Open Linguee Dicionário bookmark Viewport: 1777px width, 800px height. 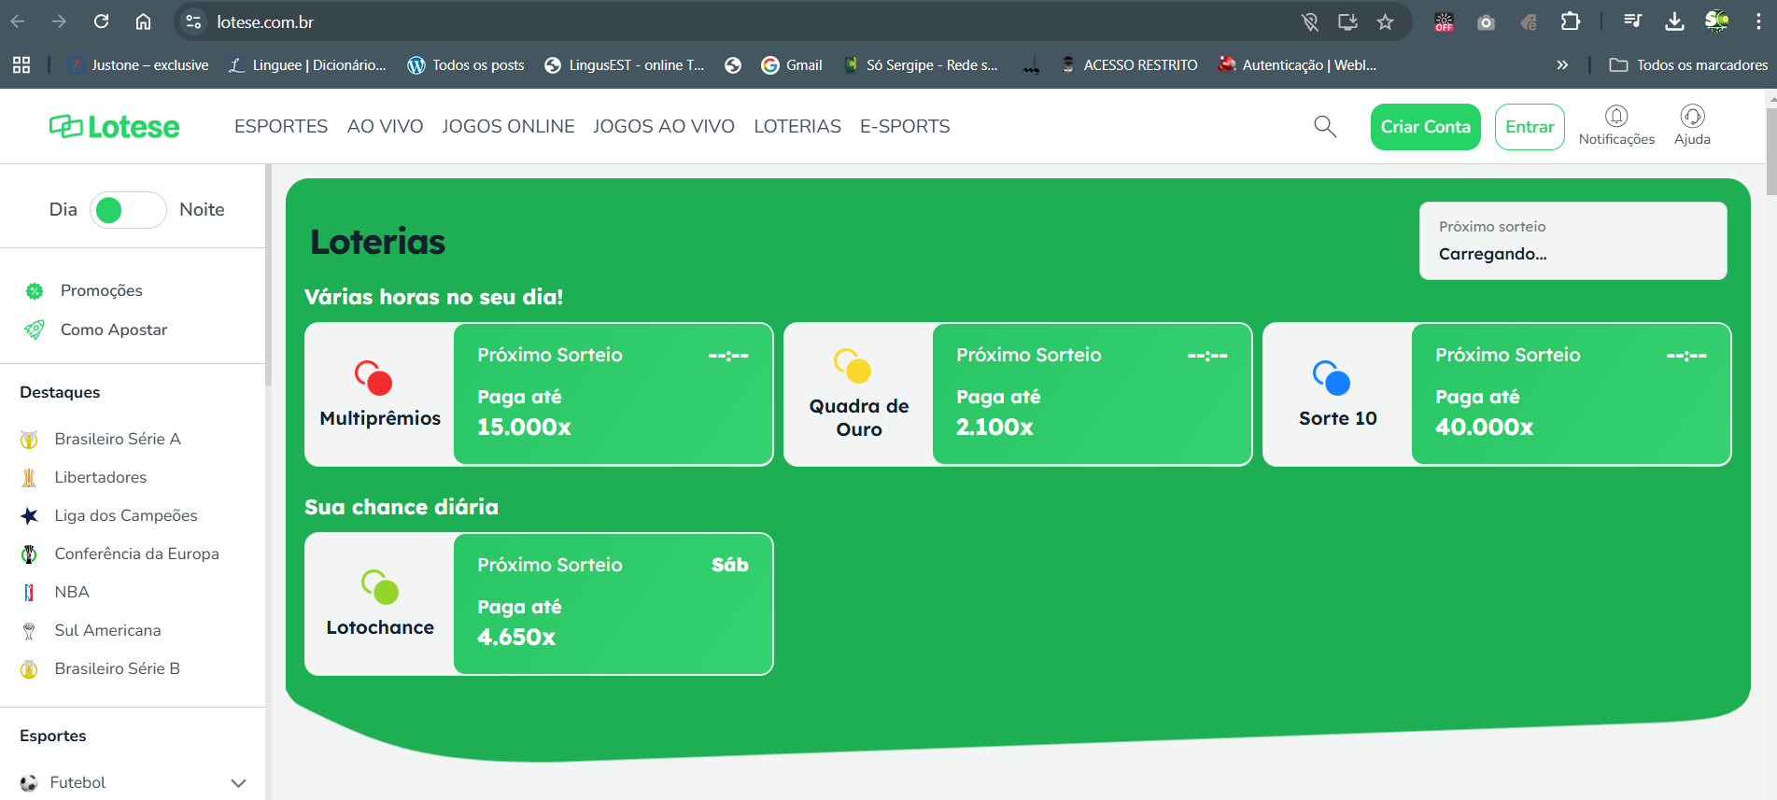(307, 64)
